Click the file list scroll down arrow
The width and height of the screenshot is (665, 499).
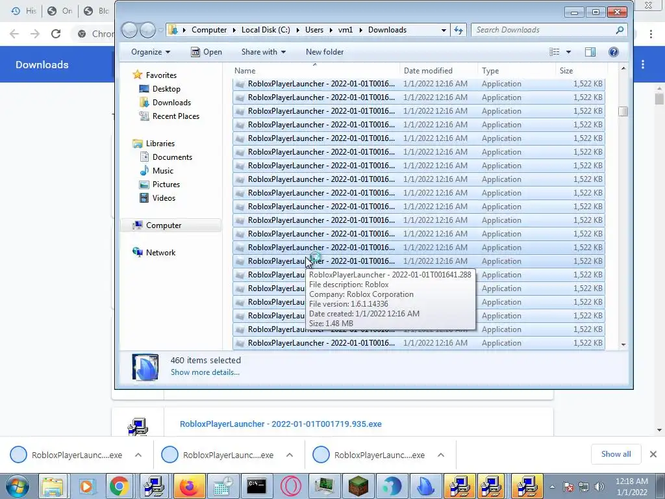pos(623,344)
